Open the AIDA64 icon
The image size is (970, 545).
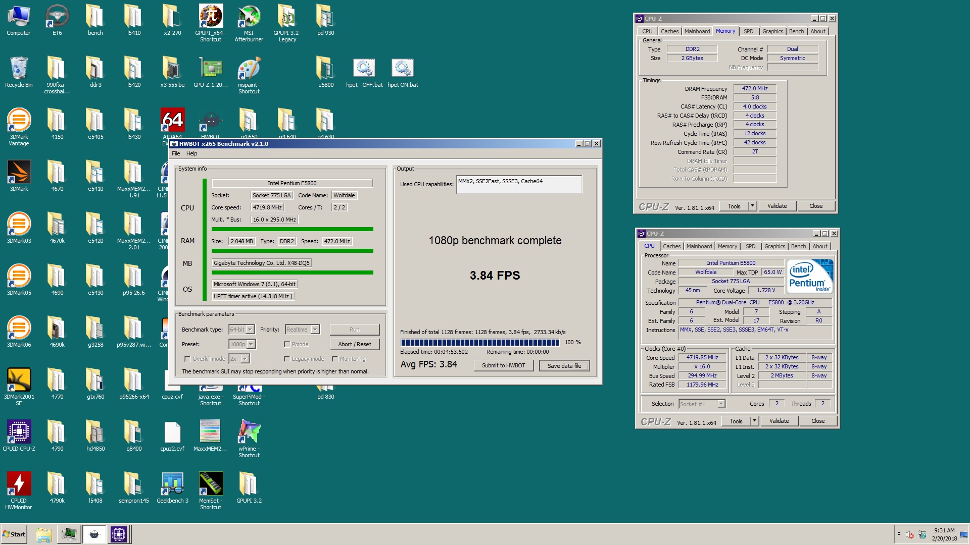[172, 120]
